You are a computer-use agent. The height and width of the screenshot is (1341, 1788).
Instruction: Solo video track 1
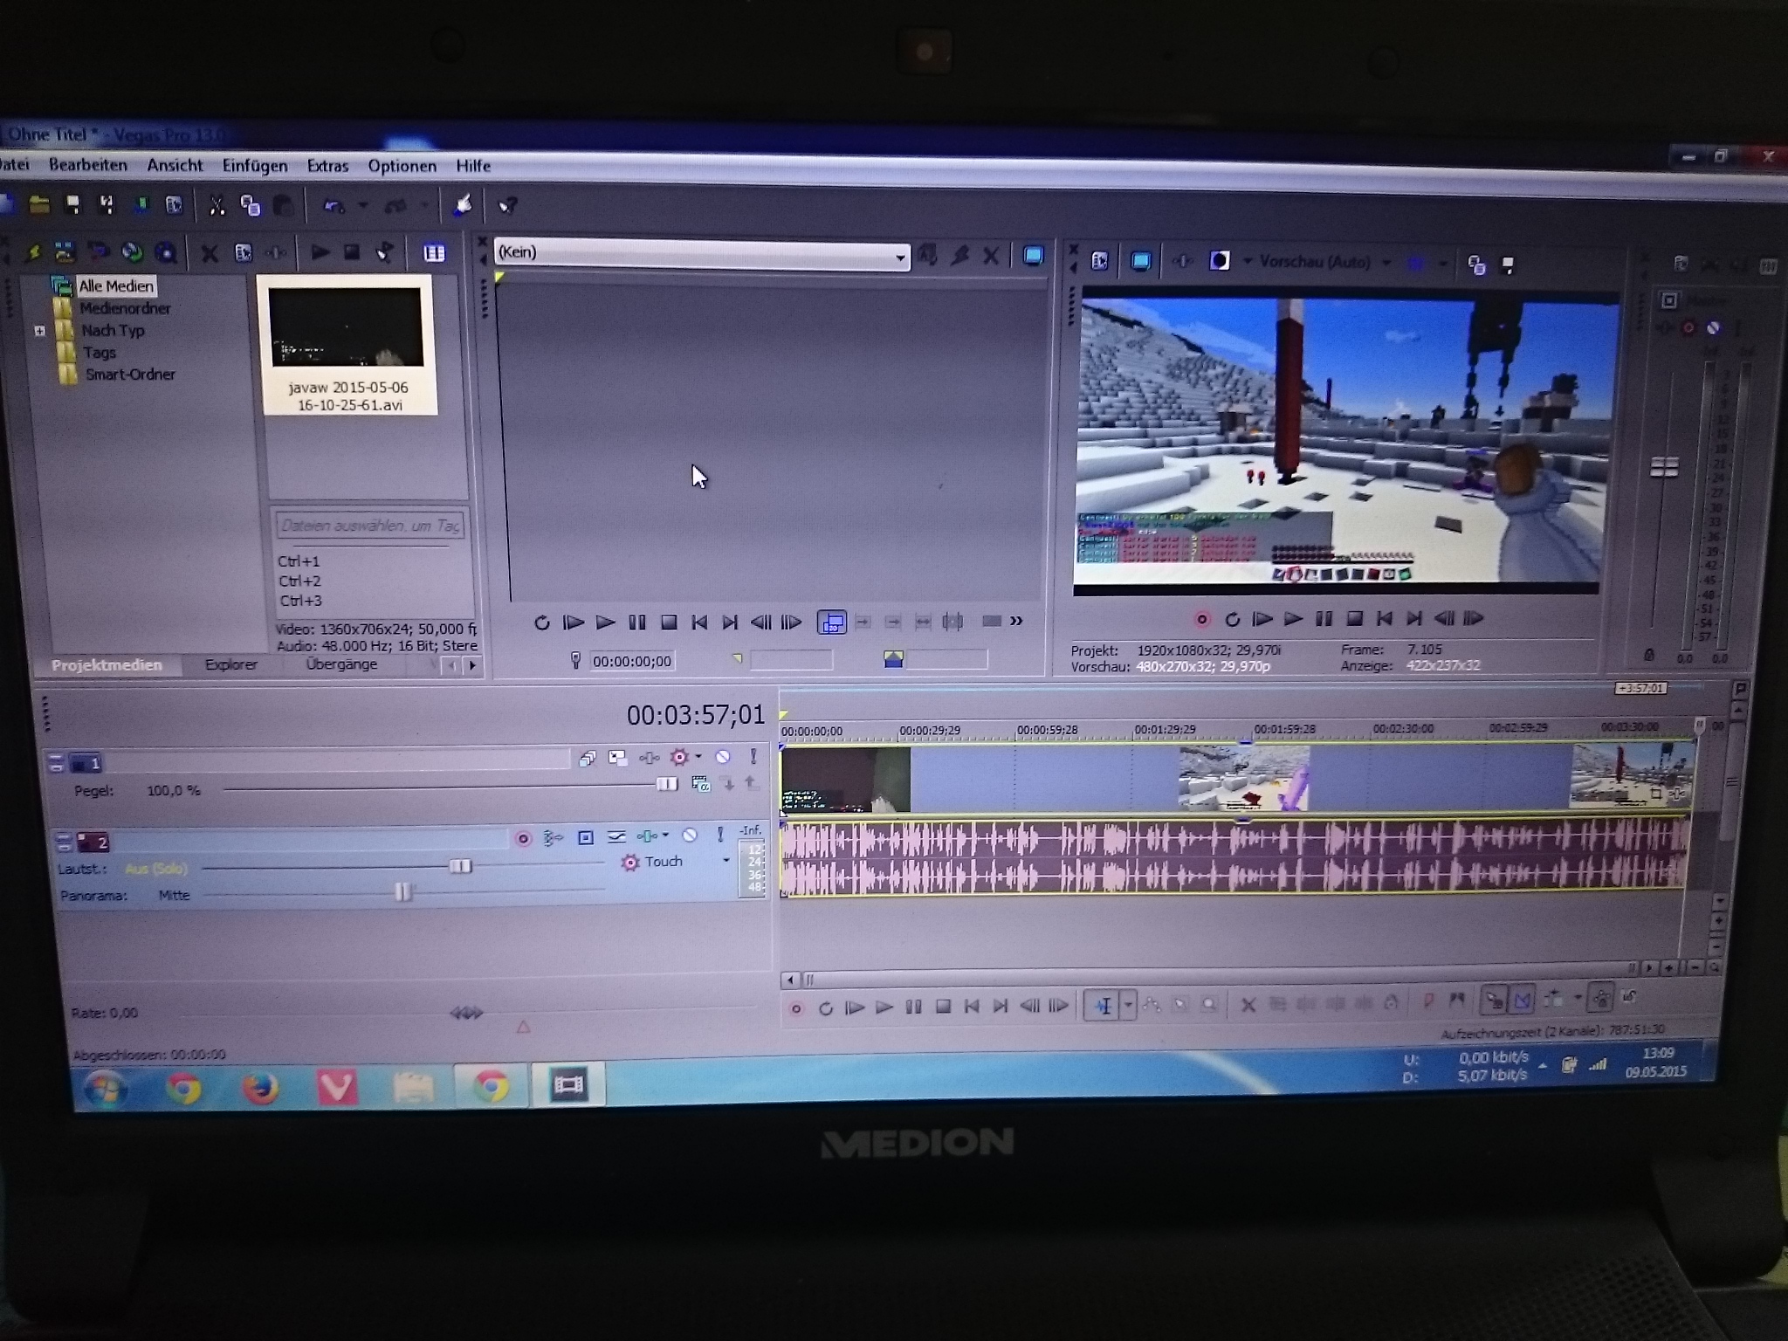point(753,757)
